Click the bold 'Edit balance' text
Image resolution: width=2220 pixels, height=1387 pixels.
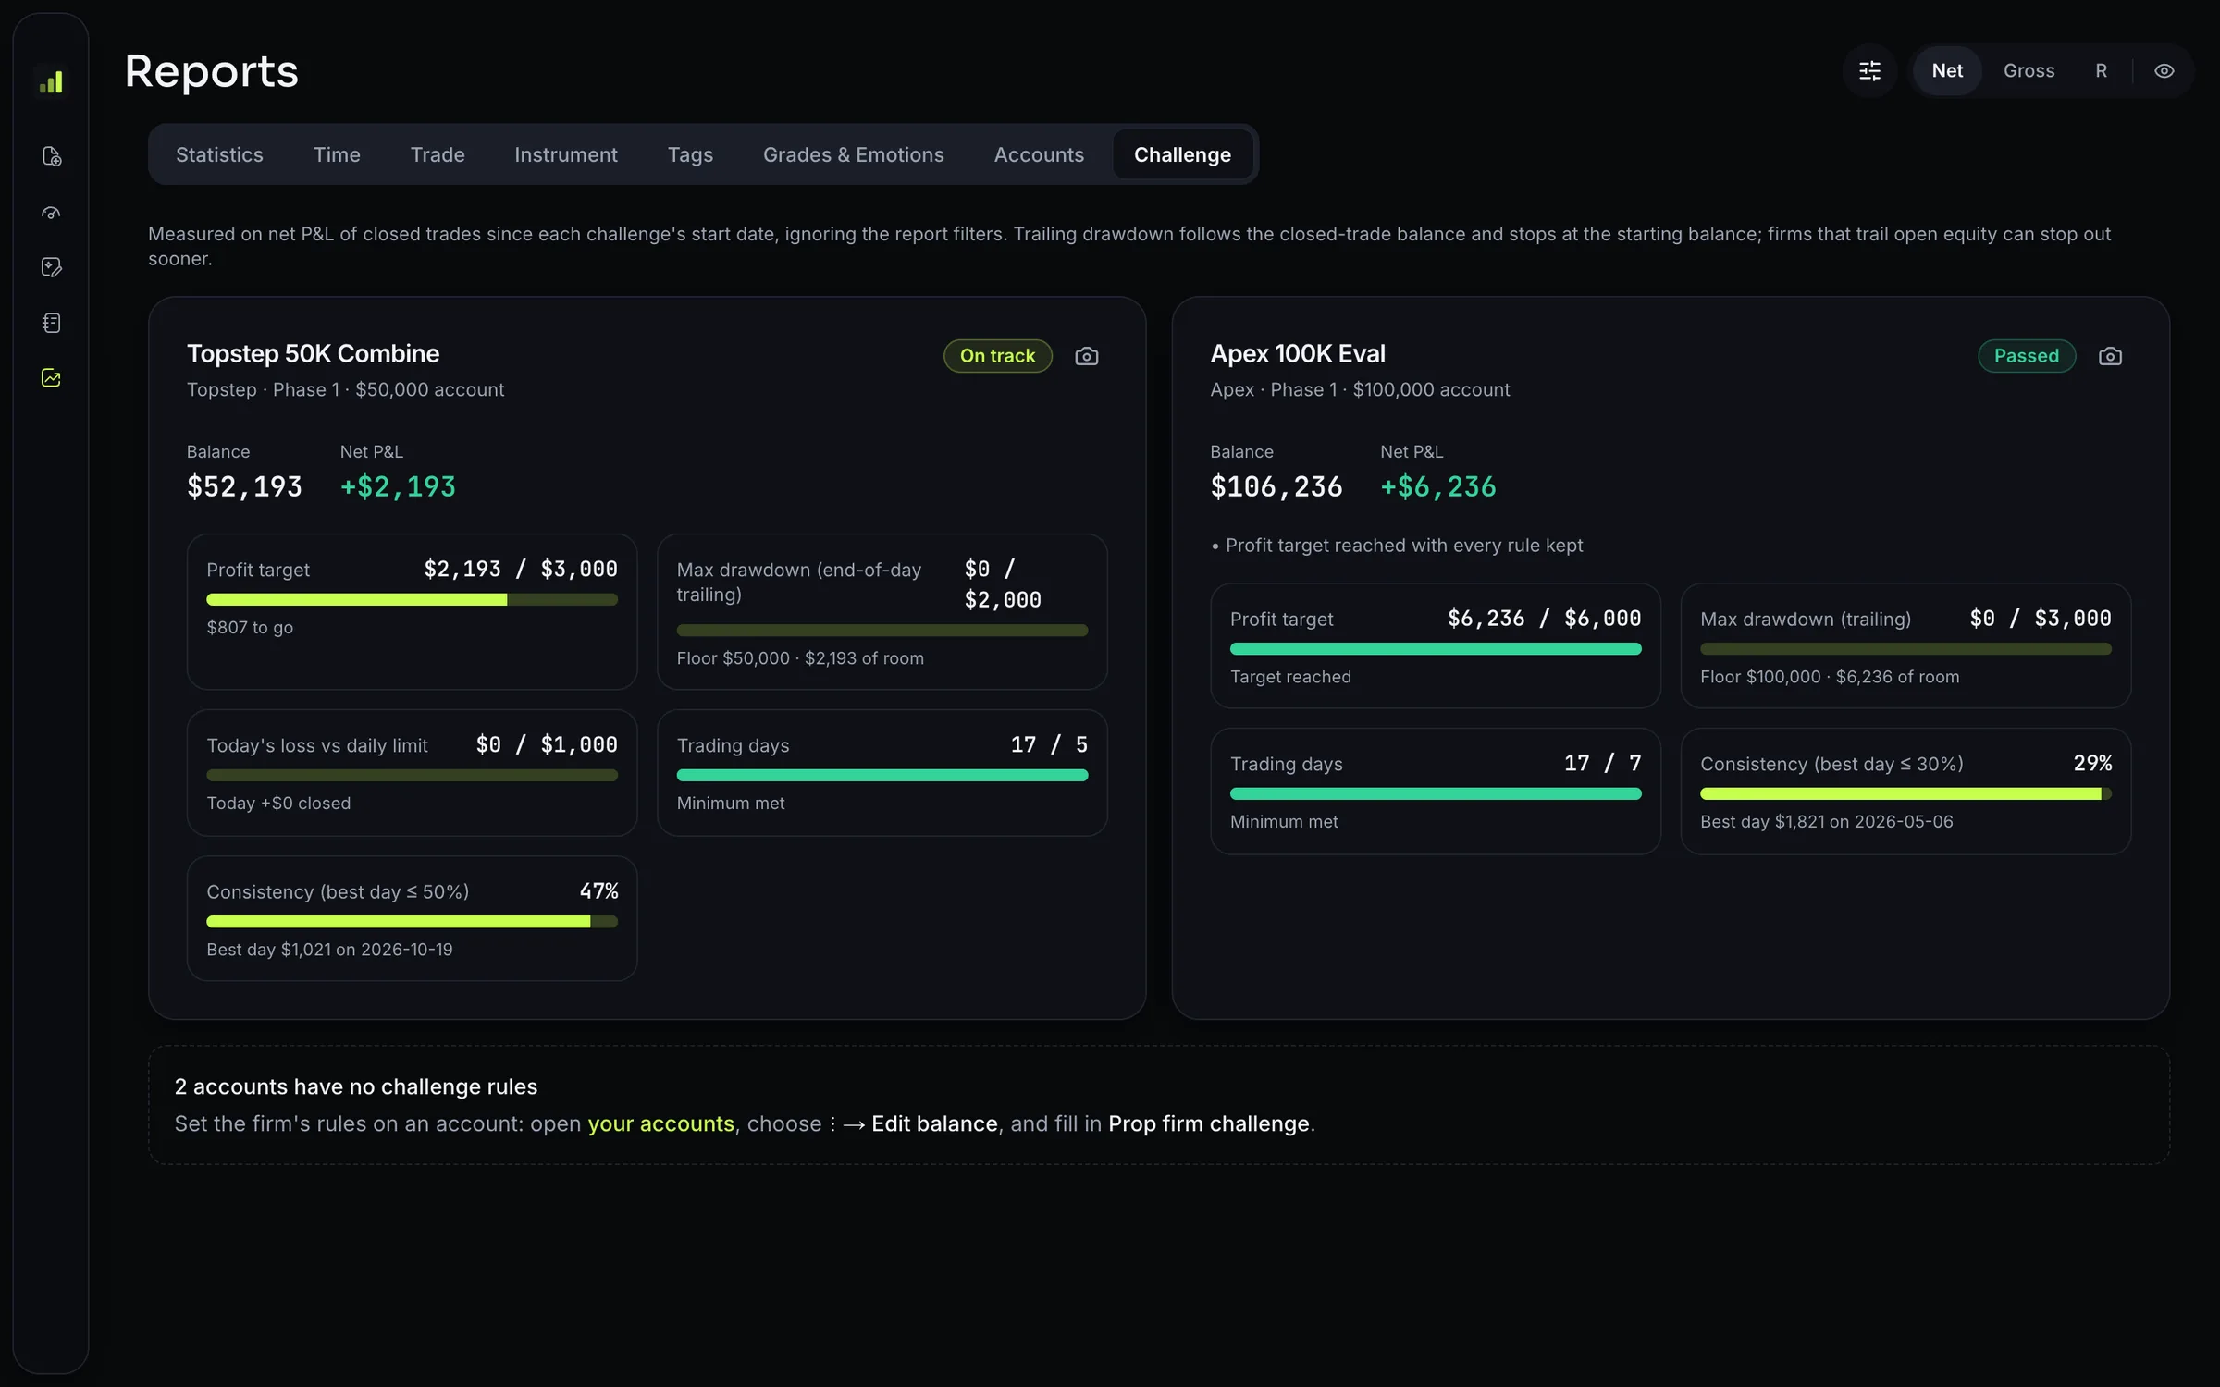click(x=934, y=1123)
